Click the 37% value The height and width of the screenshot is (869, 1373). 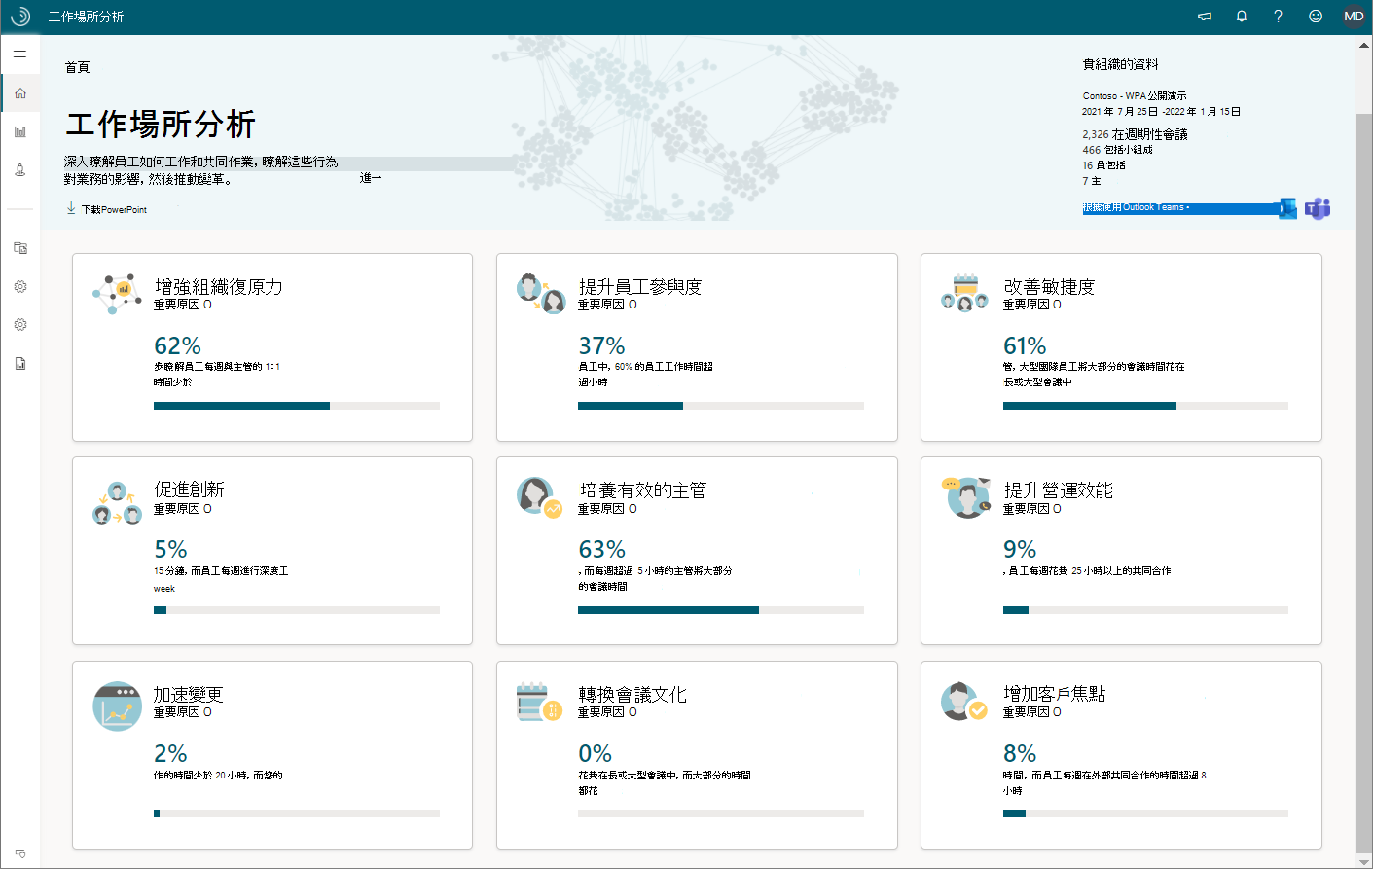click(602, 345)
